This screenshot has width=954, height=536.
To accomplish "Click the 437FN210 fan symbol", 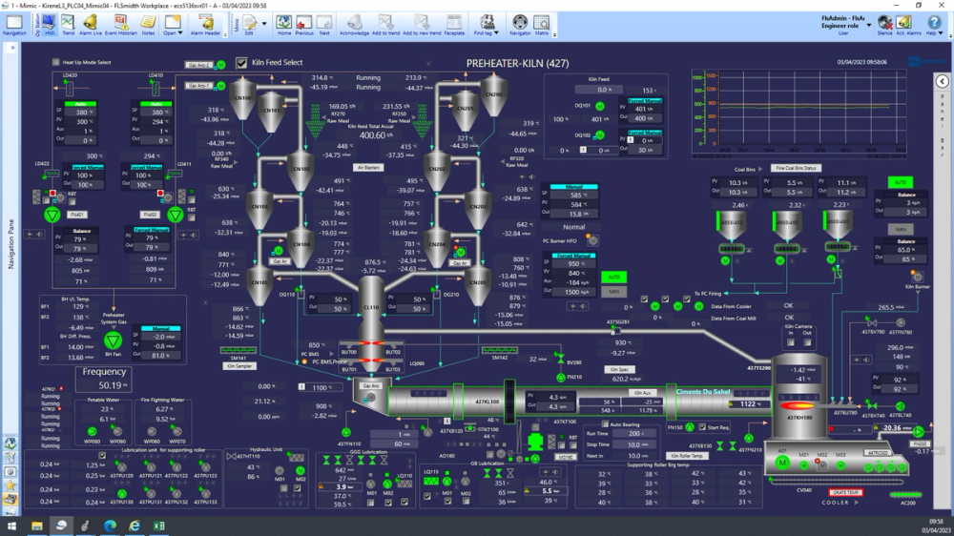I will (x=749, y=438).
